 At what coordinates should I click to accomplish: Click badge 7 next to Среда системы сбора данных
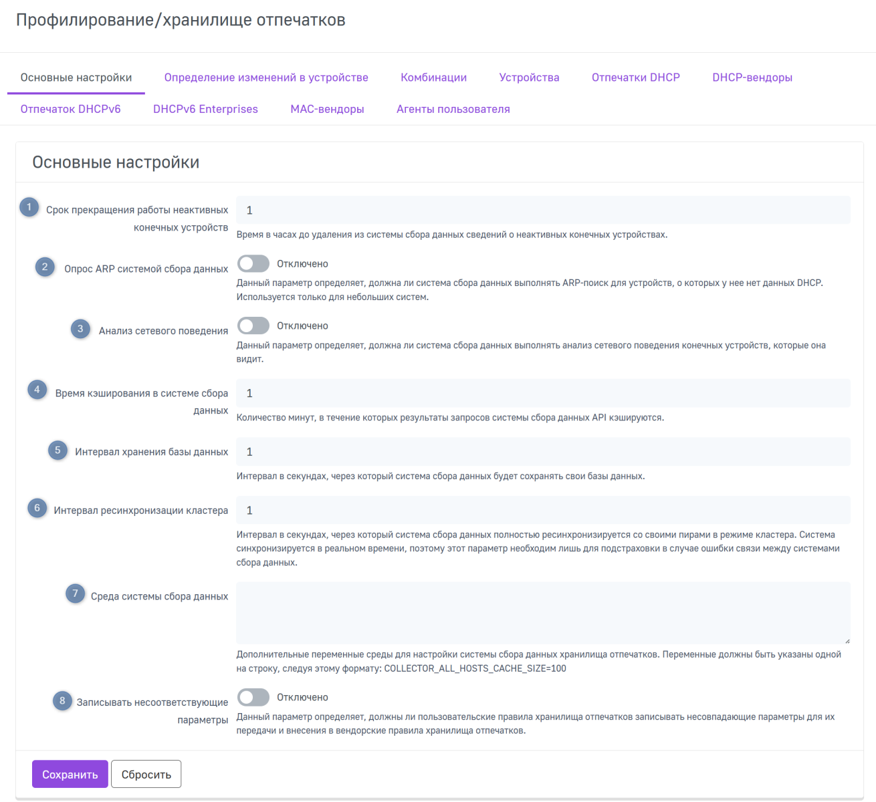click(x=75, y=593)
